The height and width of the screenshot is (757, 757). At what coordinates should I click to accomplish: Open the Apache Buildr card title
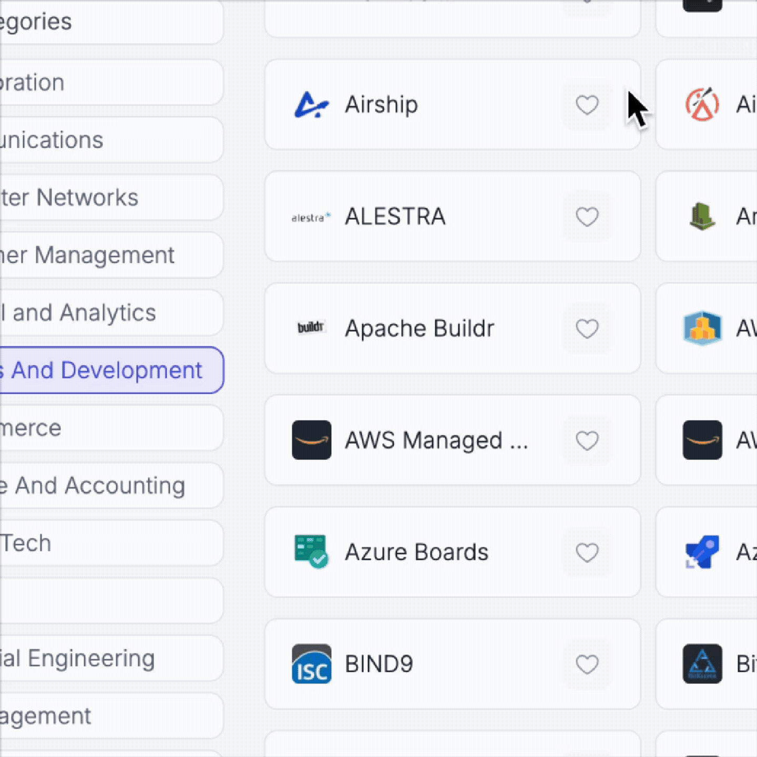(x=420, y=329)
